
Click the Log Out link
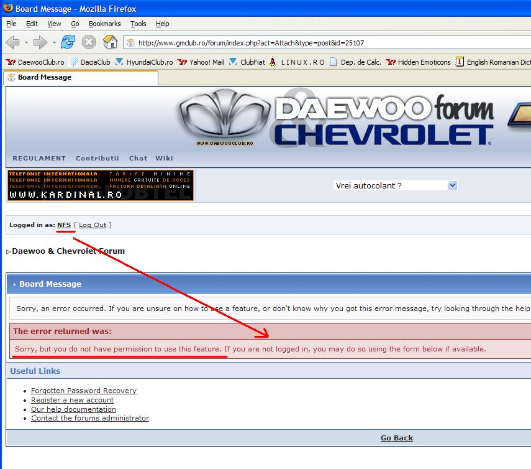[93, 225]
